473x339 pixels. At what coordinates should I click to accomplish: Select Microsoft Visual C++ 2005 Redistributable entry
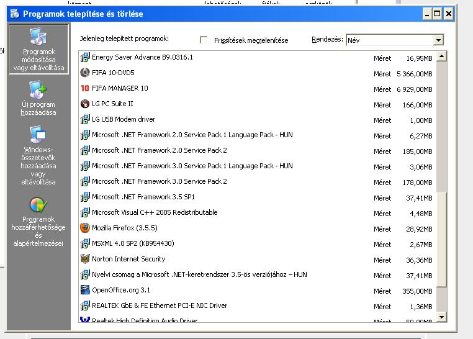click(257, 212)
